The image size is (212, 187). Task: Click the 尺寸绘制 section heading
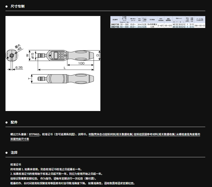tap(17, 6)
